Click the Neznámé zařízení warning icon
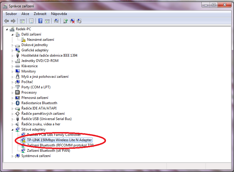 point(23,40)
